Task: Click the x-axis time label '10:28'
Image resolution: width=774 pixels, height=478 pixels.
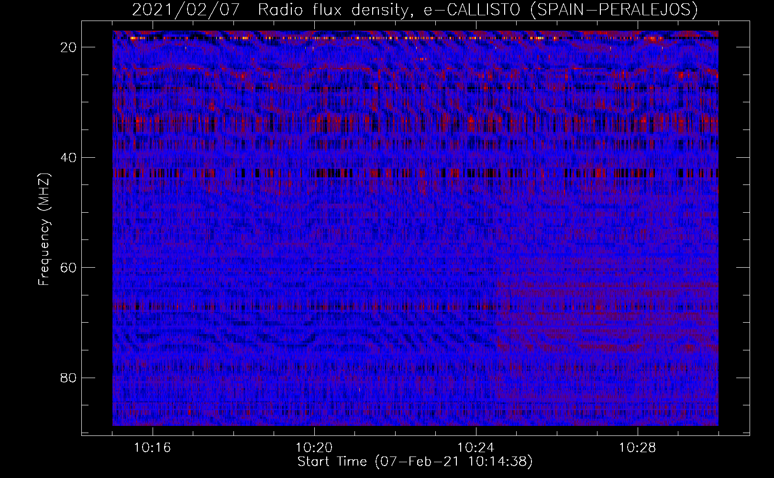Action: pos(637,448)
